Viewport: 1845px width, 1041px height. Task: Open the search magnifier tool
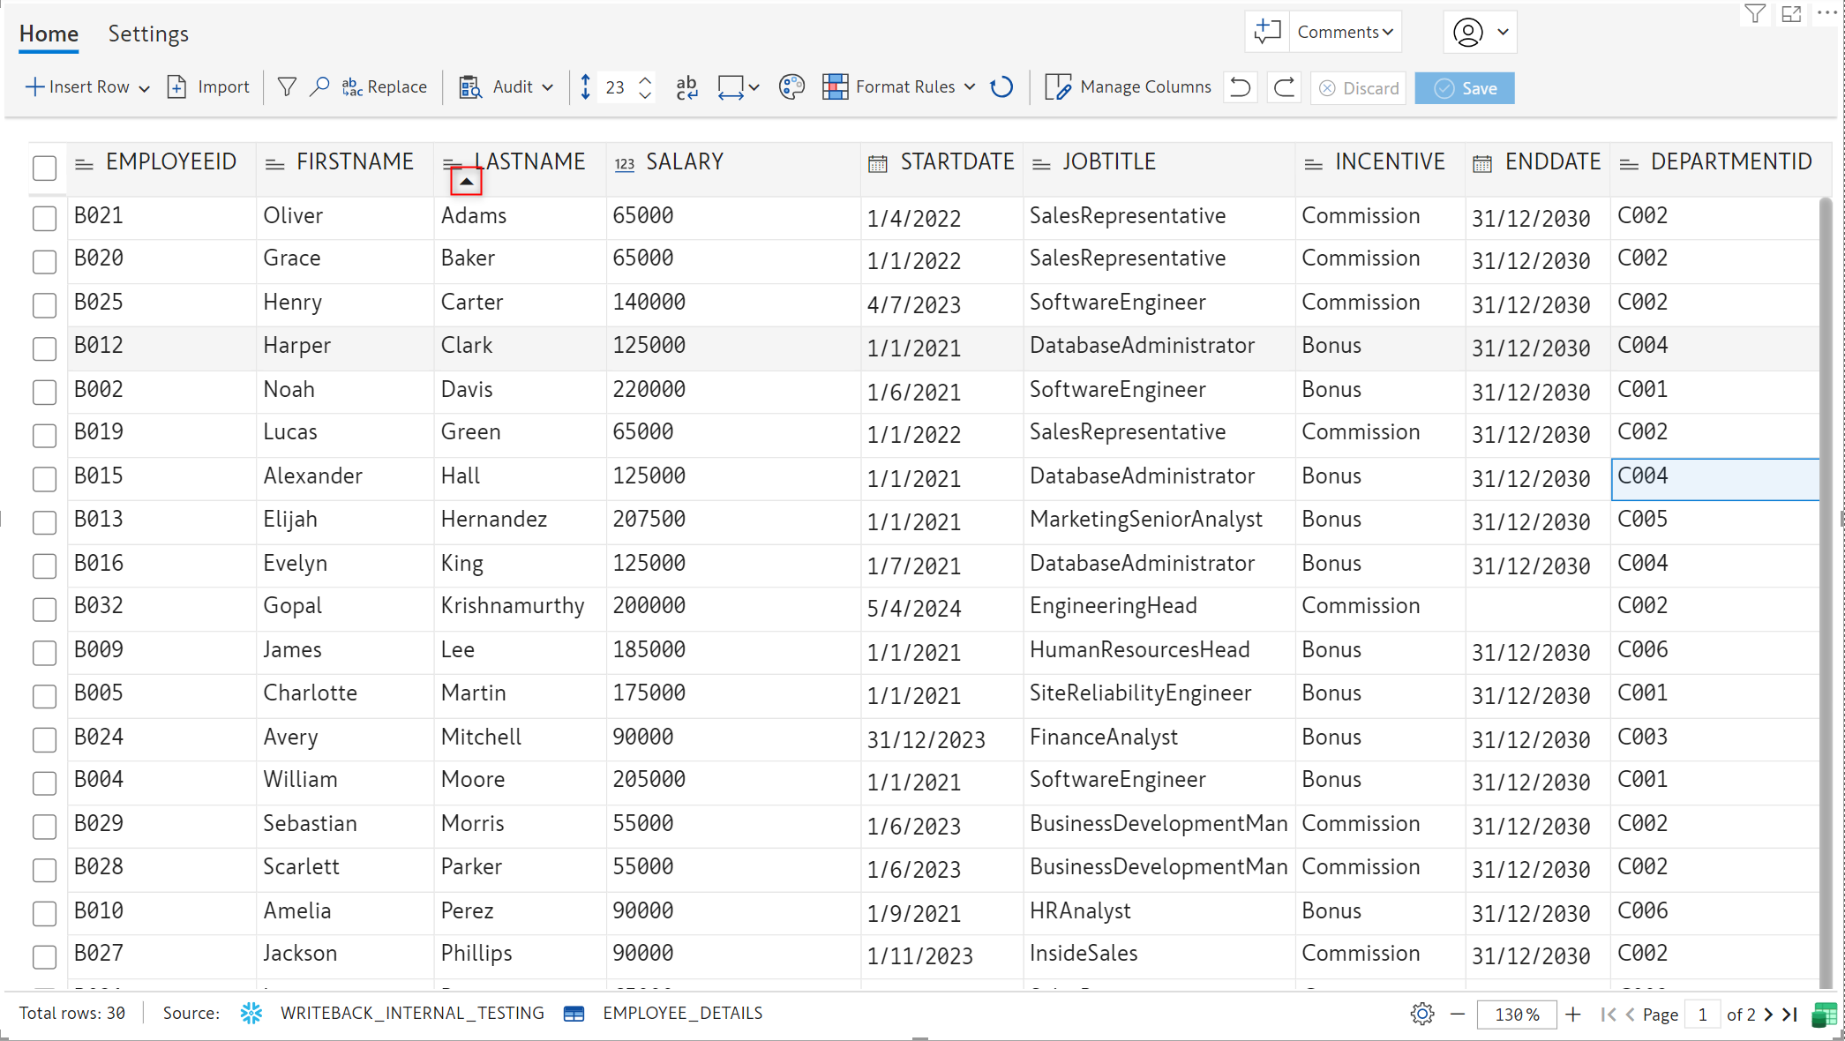pyautogui.click(x=319, y=87)
